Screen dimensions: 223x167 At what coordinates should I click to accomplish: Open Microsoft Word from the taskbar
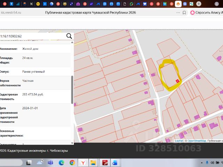(115, 162)
